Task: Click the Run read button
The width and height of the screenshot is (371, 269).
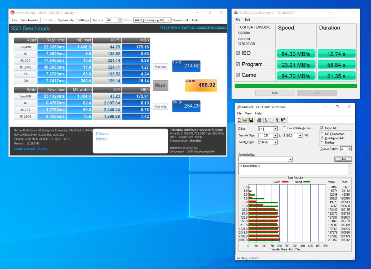Action: pos(160,67)
